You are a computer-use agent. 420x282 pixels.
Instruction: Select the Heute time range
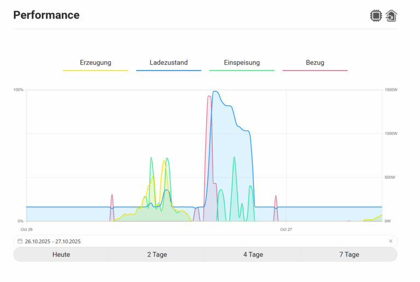tap(61, 255)
